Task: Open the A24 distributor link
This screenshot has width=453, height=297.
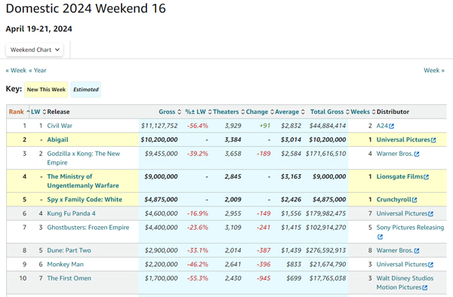Action: (382, 126)
